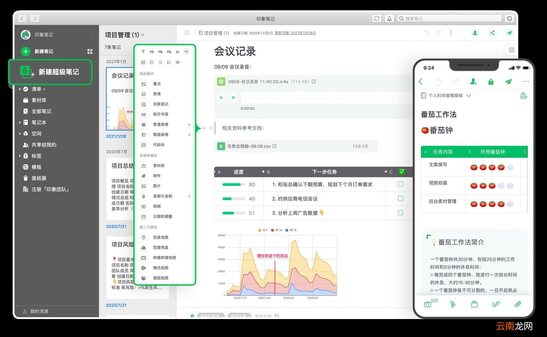Screen dimensions: 547x337
Task: Insert a divider line from the popup
Action: click(x=186, y=52)
